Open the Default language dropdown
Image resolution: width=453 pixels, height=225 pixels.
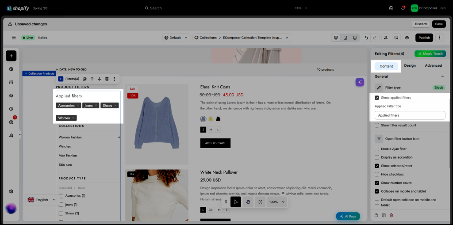tap(176, 38)
